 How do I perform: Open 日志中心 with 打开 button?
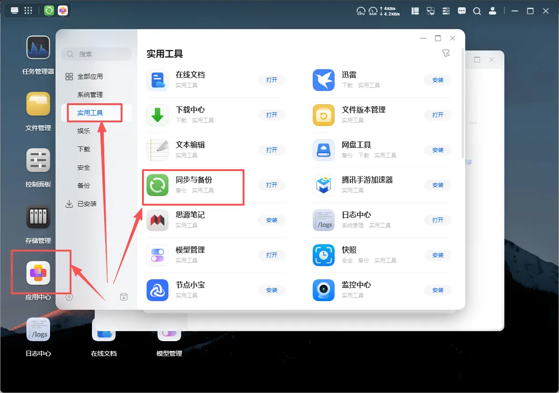click(438, 220)
